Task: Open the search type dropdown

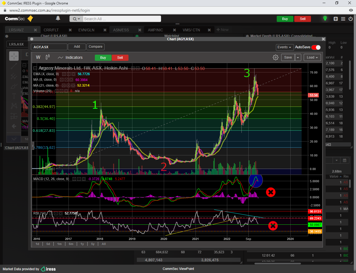Action: tap(76, 19)
